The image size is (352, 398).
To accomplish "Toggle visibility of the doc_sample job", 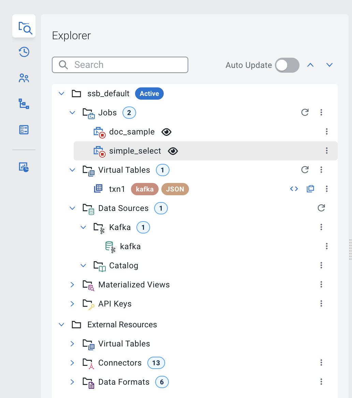I will (x=166, y=132).
